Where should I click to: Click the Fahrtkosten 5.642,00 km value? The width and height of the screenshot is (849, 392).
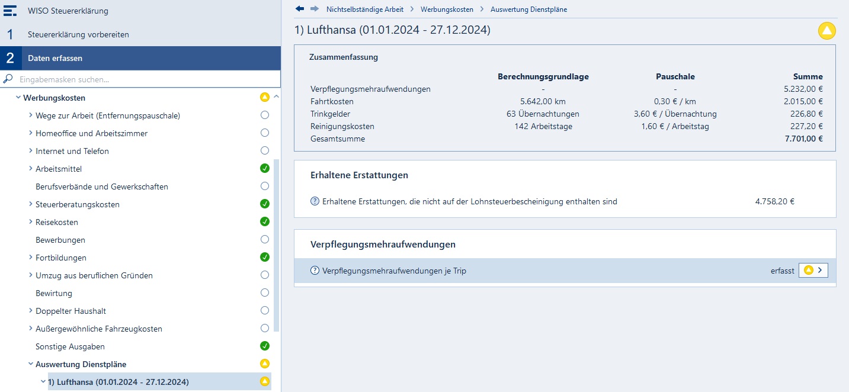(543, 101)
